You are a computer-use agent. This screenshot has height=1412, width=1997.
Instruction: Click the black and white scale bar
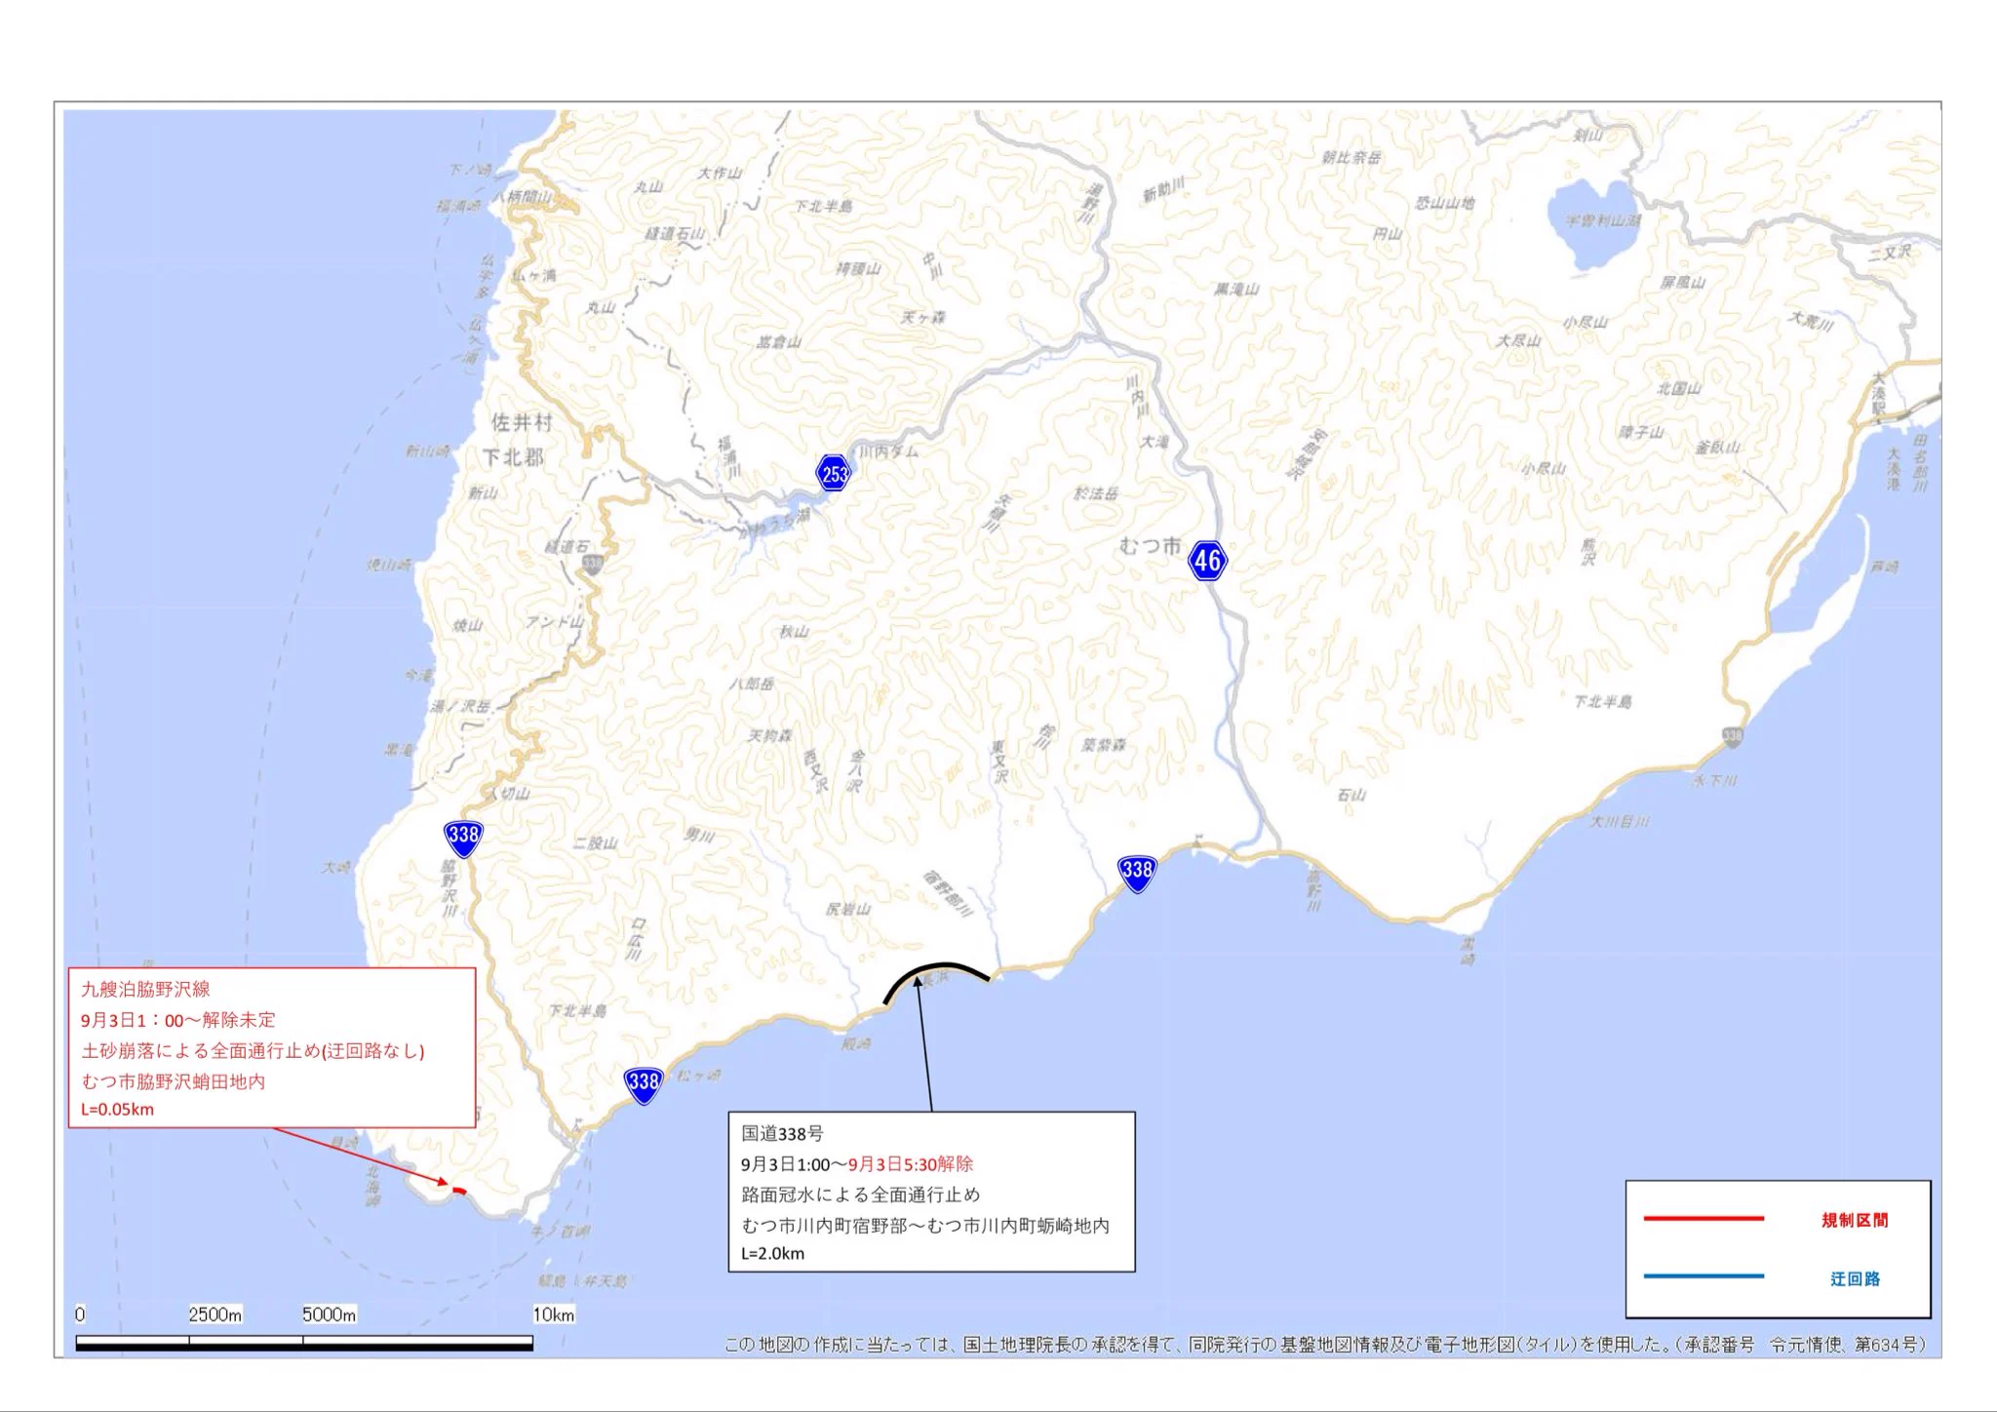coord(304,1344)
